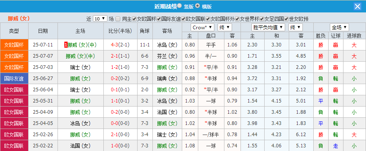Click 国际友谊 tag on 25-06-27 row
Screen dimensions: 366x151
tap(14, 79)
